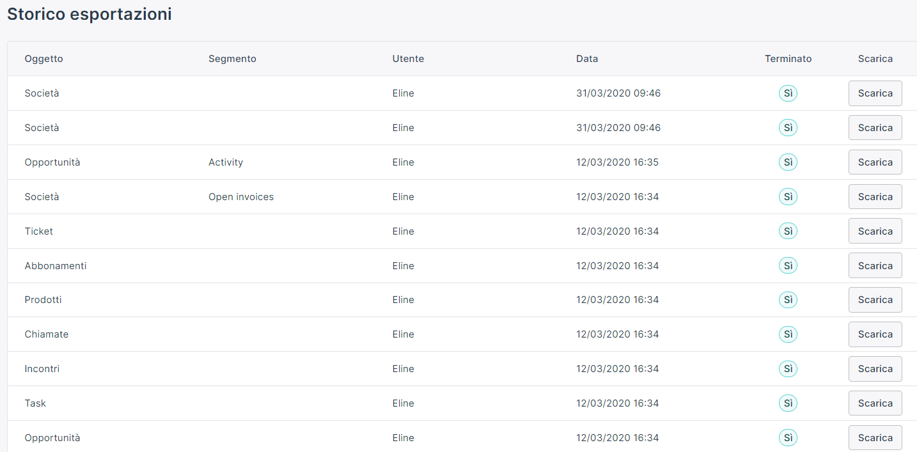
Task: Download the Prodotti export file
Action: click(875, 299)
